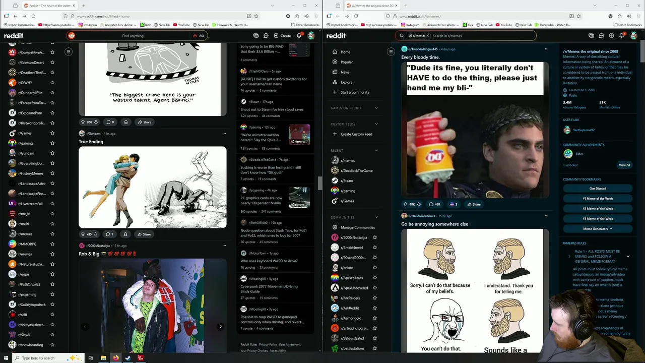The image size is (645, 363).
Task: Collapse the Games on Reddit section
Action: pyautogui.click(x=376, y=108)
